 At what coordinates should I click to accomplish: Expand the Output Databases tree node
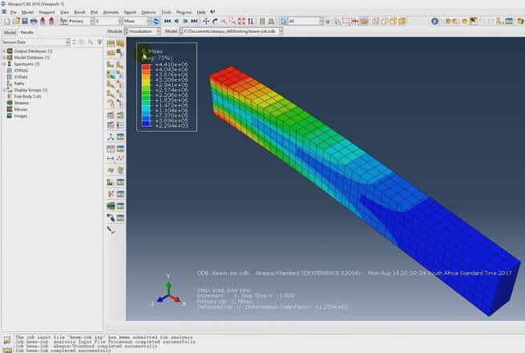click(x=4, y=51)
